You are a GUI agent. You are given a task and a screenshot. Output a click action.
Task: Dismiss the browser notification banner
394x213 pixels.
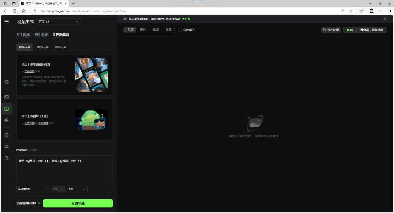385,19
